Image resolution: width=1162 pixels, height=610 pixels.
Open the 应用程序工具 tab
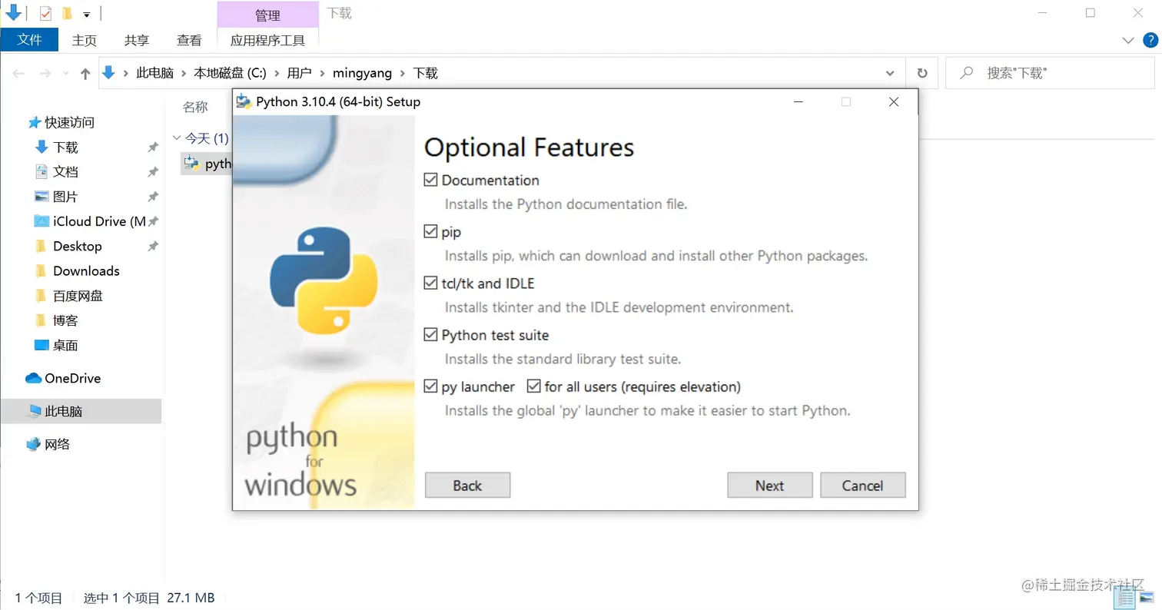267,40
